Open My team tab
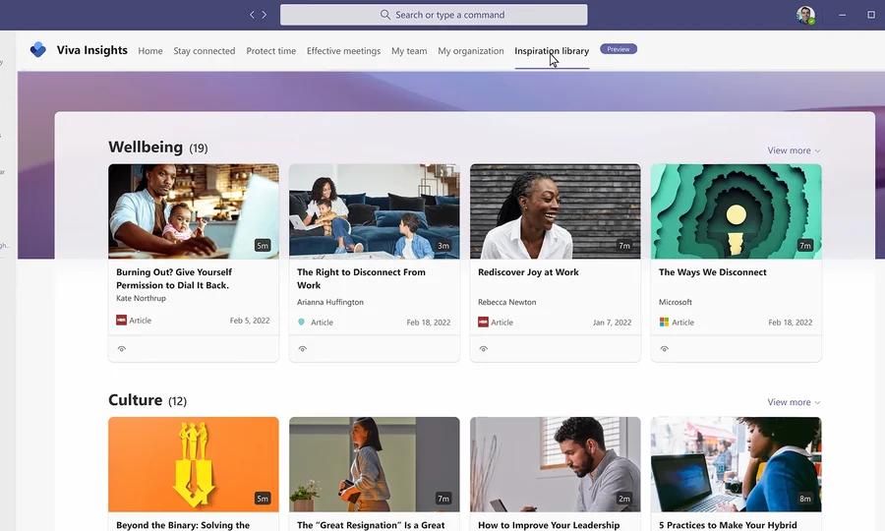 409,51
